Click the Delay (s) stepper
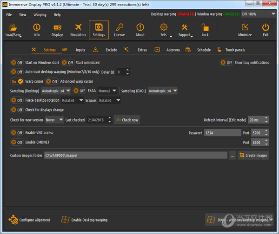Screen dimensions: 279x234 coord(127,72)
